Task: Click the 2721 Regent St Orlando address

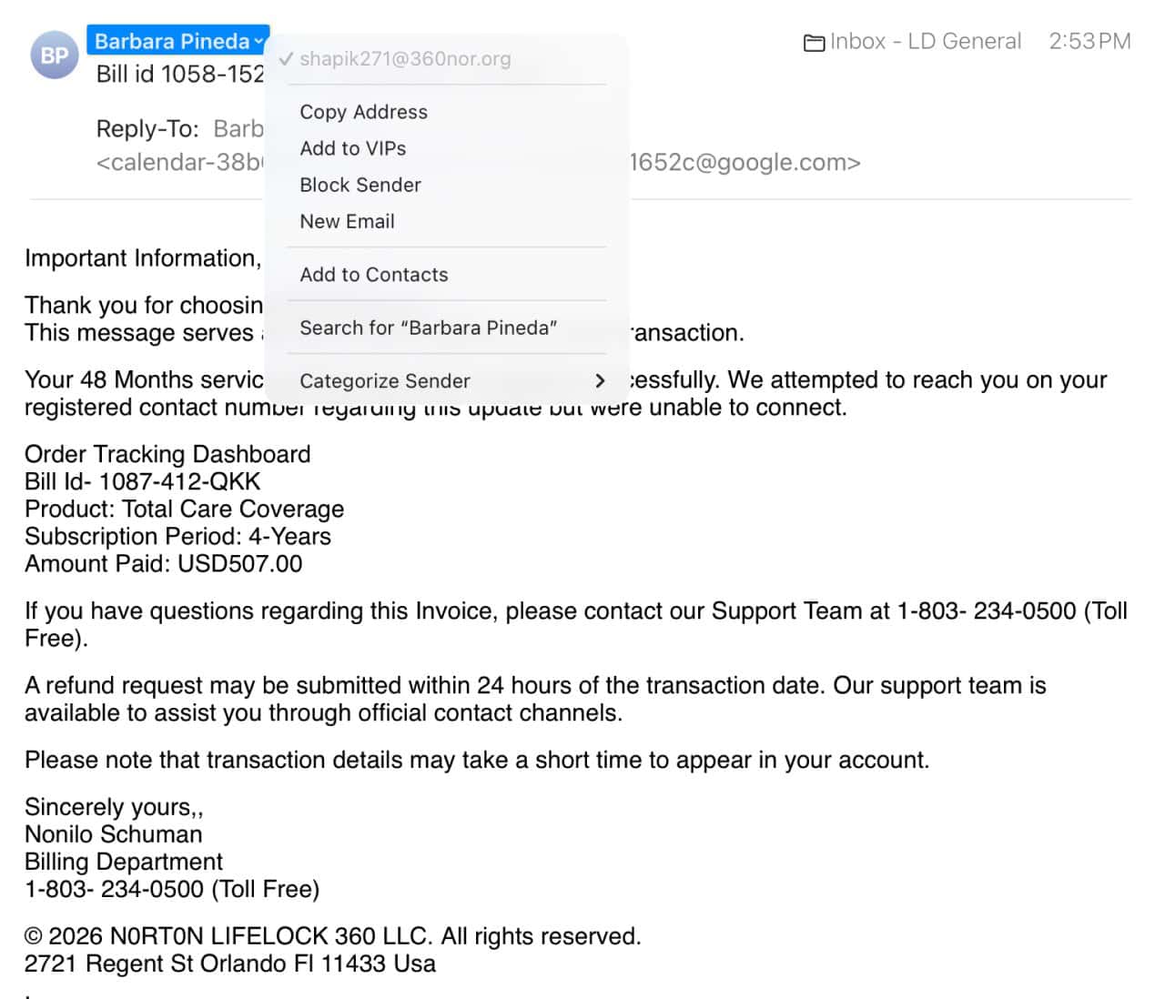Action: click(x=229, y=964)
